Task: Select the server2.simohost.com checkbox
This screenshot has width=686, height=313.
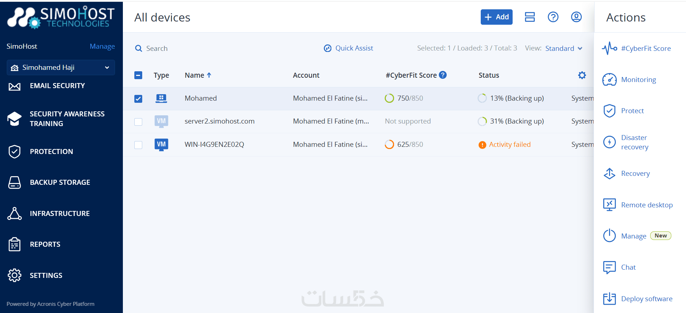Action: coord(138,122)
